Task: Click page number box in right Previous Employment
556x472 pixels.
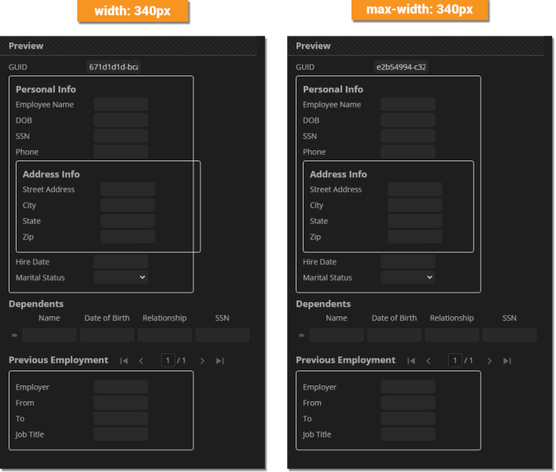Action: tap(455, 360)
